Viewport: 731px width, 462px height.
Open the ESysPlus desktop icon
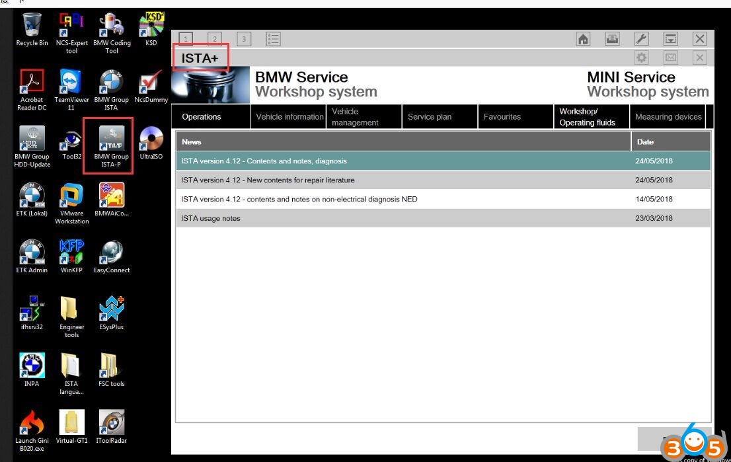[112, 313]
